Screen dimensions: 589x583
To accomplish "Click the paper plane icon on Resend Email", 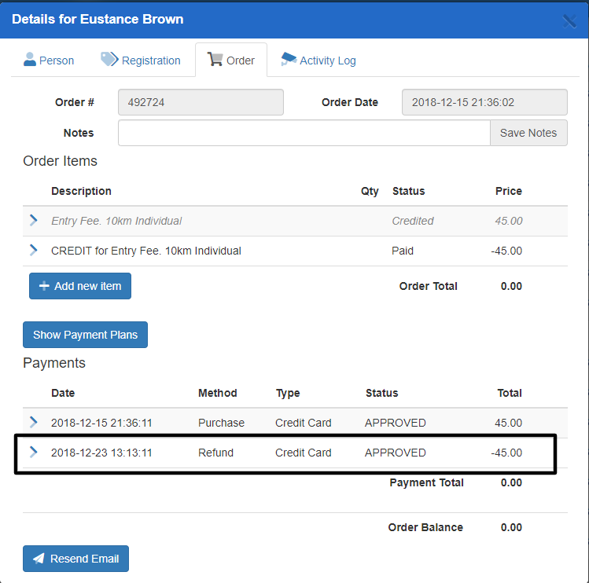I will [x=38, y=559].
